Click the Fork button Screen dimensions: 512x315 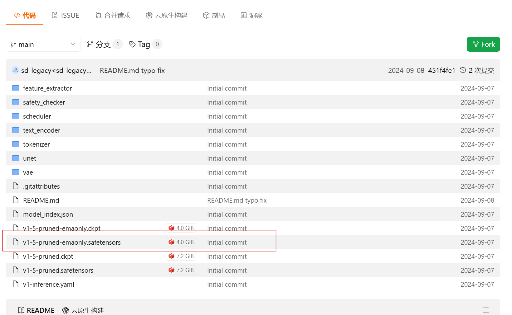point(483,44)
